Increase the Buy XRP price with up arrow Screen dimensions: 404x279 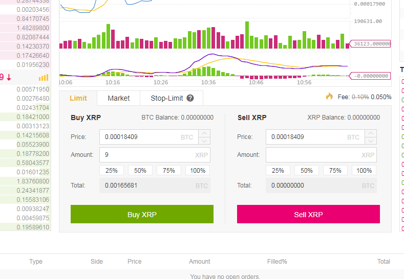point(204,133)
